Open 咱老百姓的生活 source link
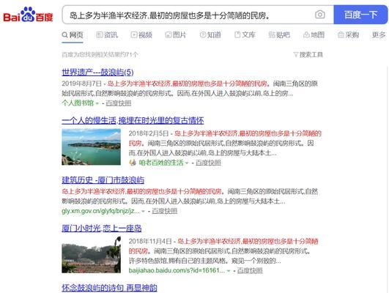389x293 pixels. pos(161,163)
